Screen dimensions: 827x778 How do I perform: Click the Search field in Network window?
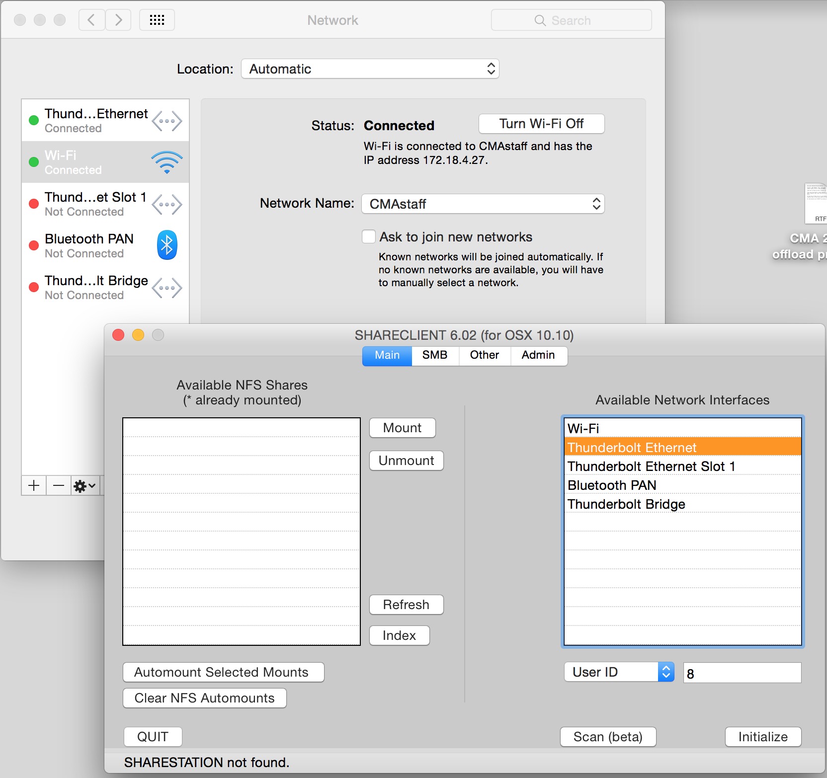click(x=571, y=20)
